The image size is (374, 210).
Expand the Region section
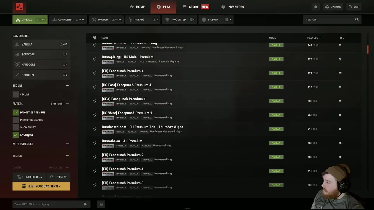tap(67, 156)
